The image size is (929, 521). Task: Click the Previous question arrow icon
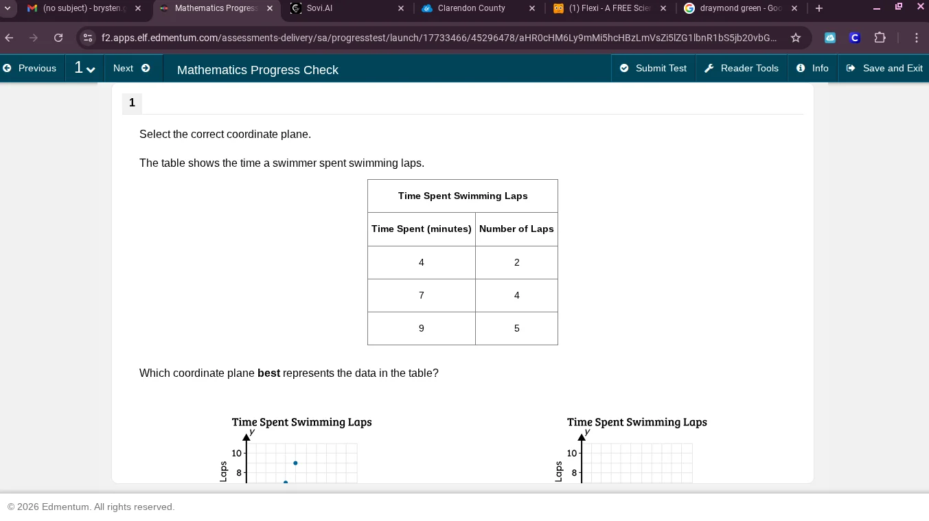[x=8, y=68]
